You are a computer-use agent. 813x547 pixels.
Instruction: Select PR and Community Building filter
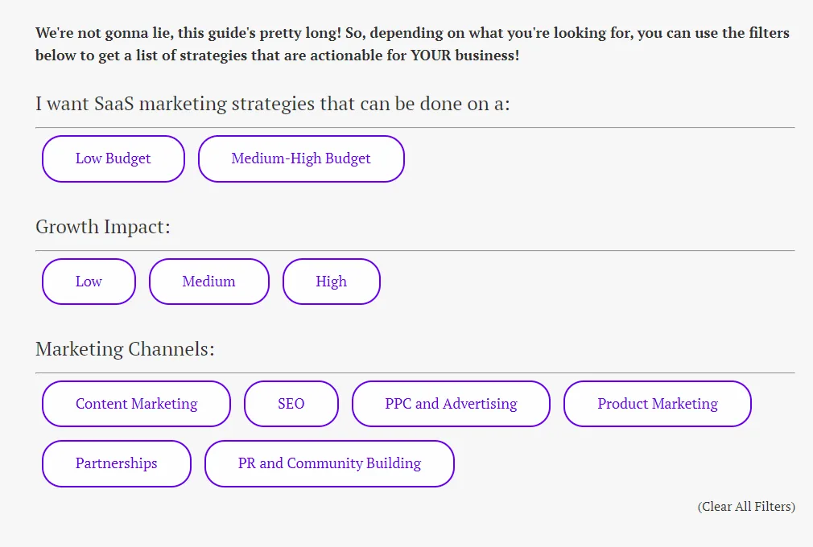click(x=329, y=463)
